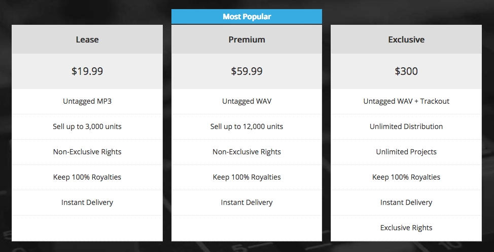Click Non-Exclusive Rights under Premium
The height and width of the screenshot is (252, 494).
point(246,152)
